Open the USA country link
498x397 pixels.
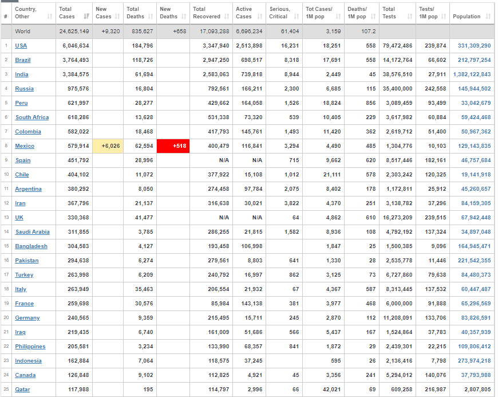tap(21, 46)
